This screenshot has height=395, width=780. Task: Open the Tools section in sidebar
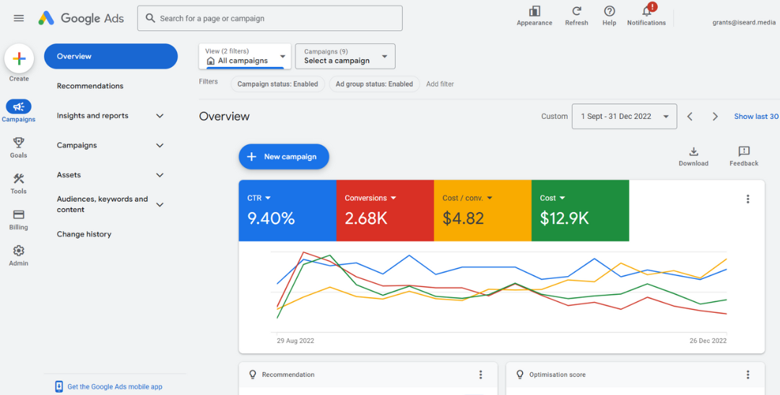(19, 179)
